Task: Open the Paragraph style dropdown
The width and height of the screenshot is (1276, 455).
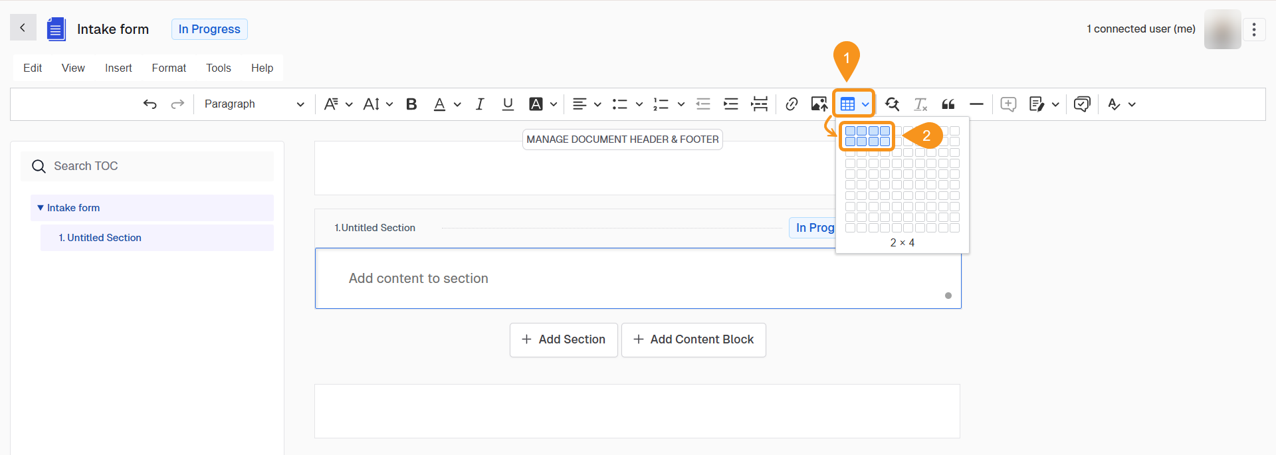Action: click(254, 104)
